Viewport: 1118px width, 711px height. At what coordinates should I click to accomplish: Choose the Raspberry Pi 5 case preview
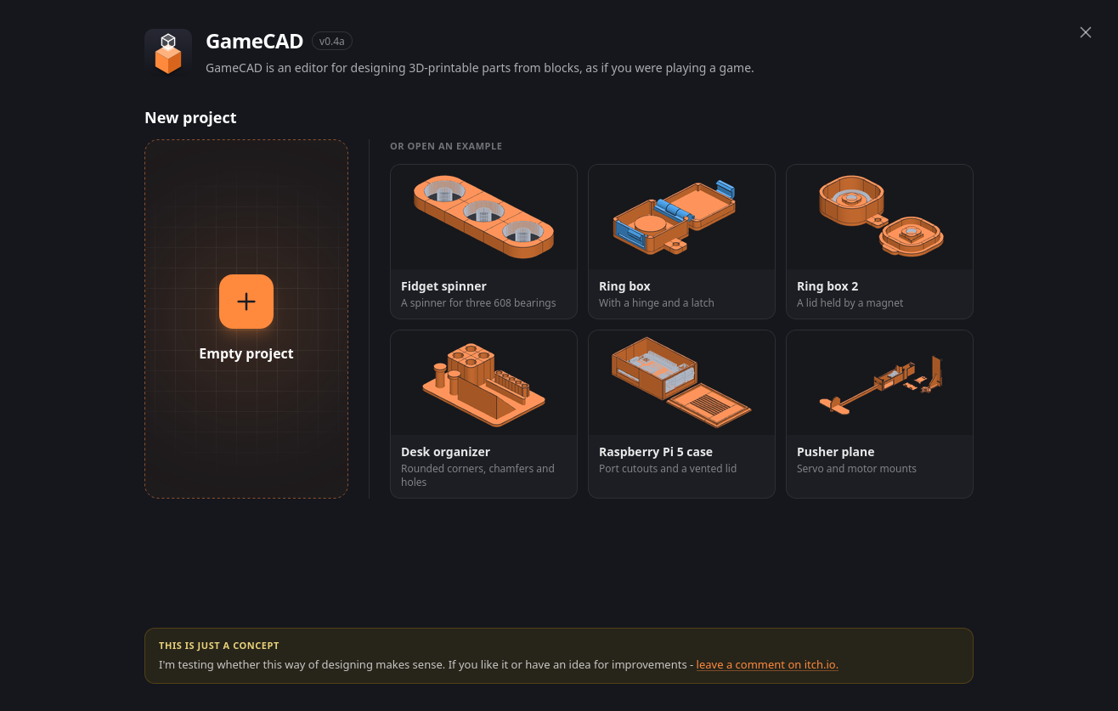click(681, 383)
